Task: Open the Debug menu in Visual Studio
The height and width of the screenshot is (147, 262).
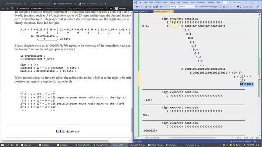Action: tap(172, 2)
